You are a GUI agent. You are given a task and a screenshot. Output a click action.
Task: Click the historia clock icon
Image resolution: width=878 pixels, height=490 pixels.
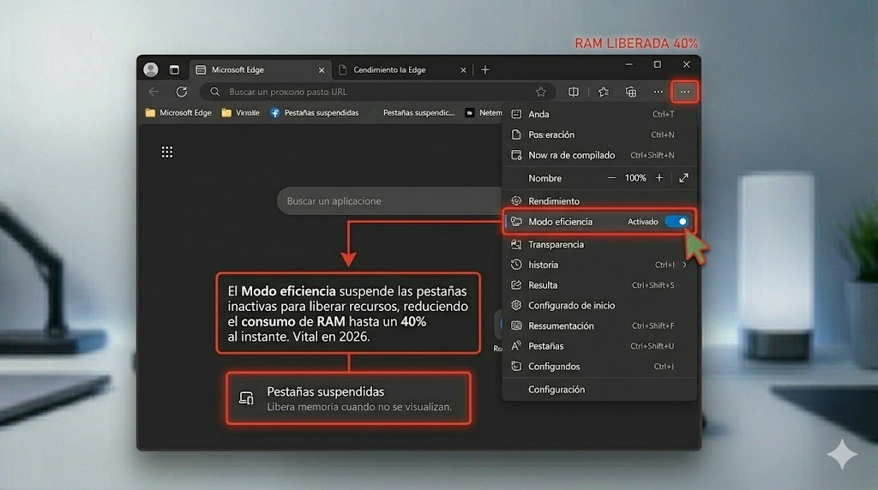coord(516,265)
